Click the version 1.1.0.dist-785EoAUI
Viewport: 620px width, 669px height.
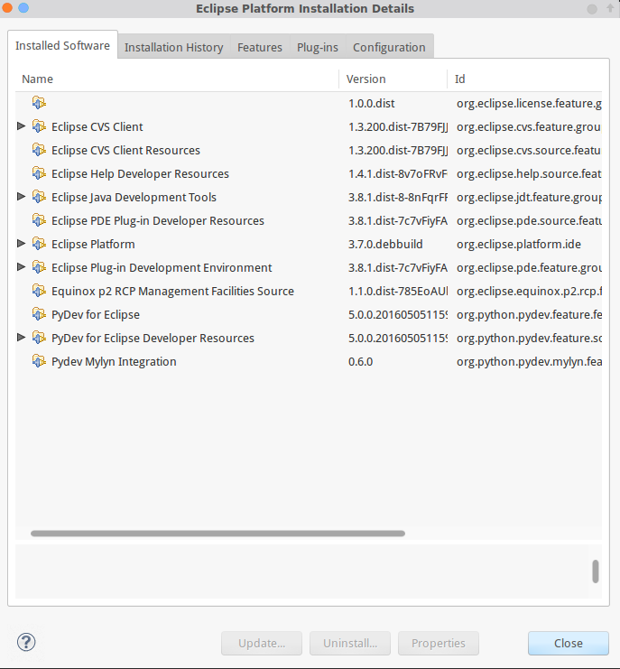pos(398,291)
